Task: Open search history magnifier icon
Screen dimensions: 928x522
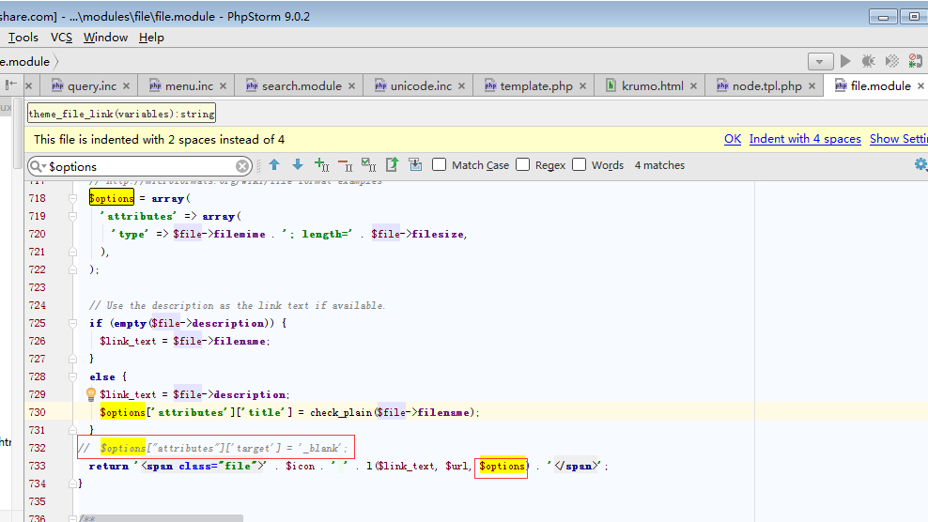Action: (x=38, y=166)
